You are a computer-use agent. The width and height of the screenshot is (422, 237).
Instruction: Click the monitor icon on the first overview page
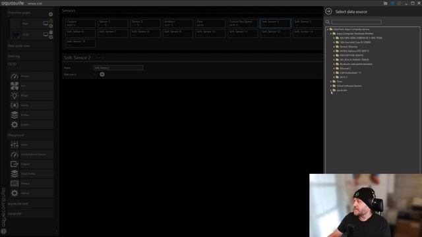(45, 24)
